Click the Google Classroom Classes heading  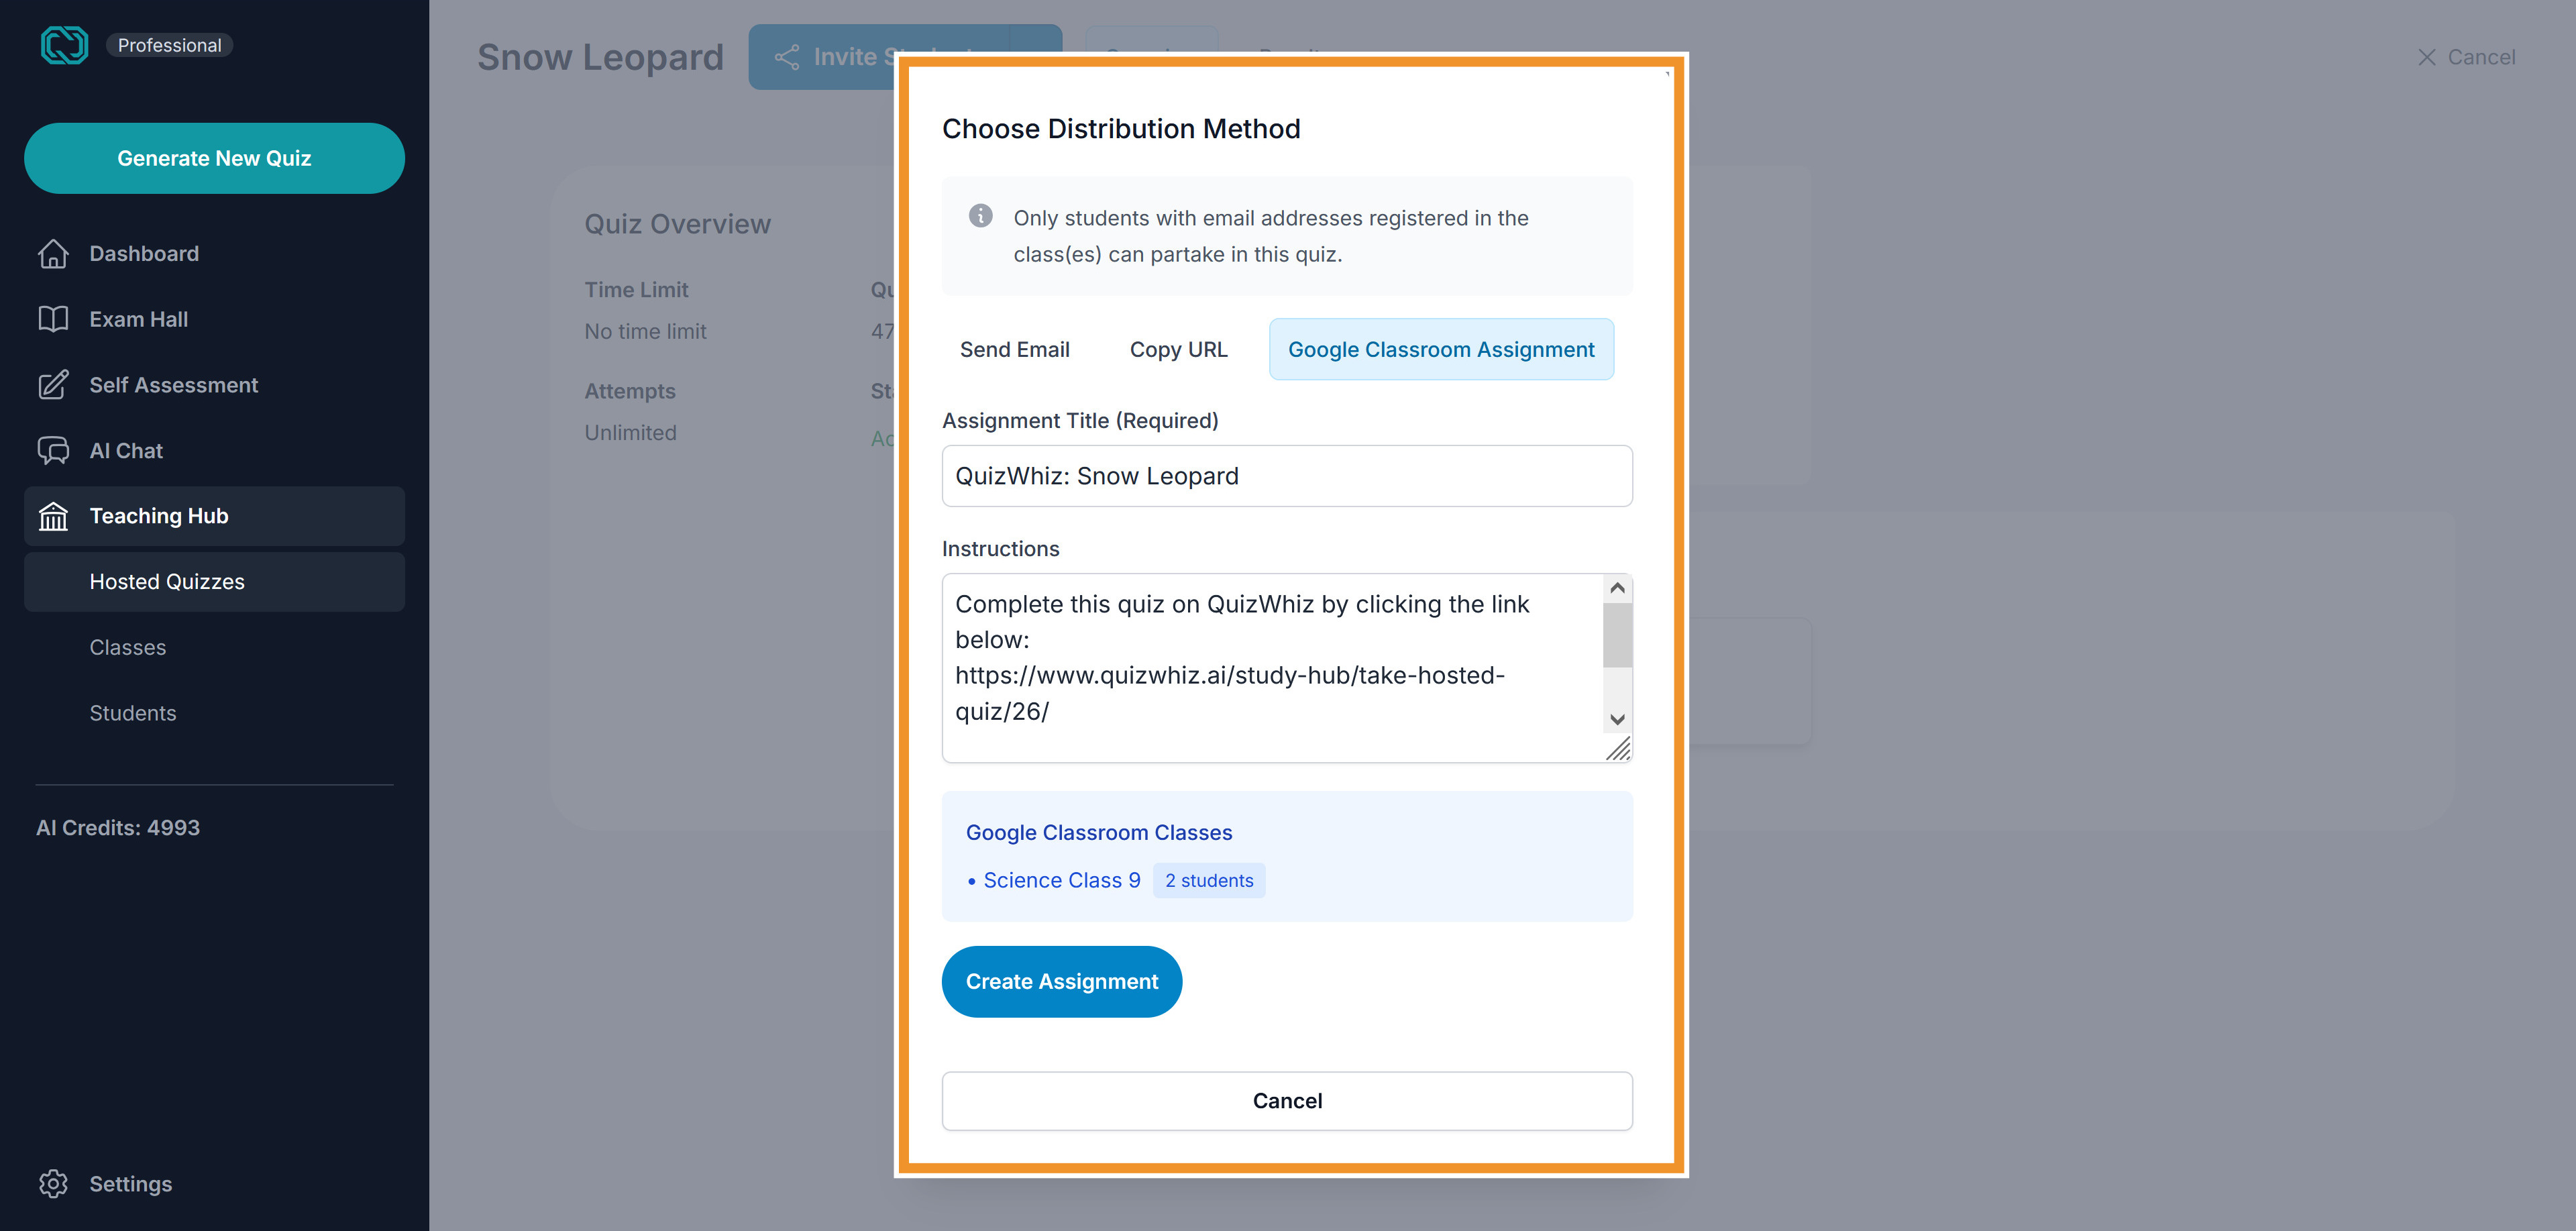pyautogui.click(x=1098, y=833)
